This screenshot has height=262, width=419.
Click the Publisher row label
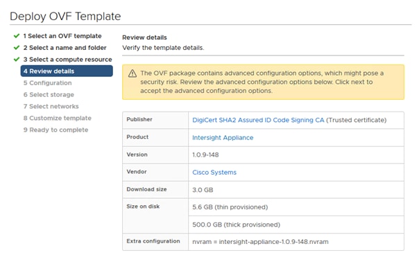[x=139, y=119]
